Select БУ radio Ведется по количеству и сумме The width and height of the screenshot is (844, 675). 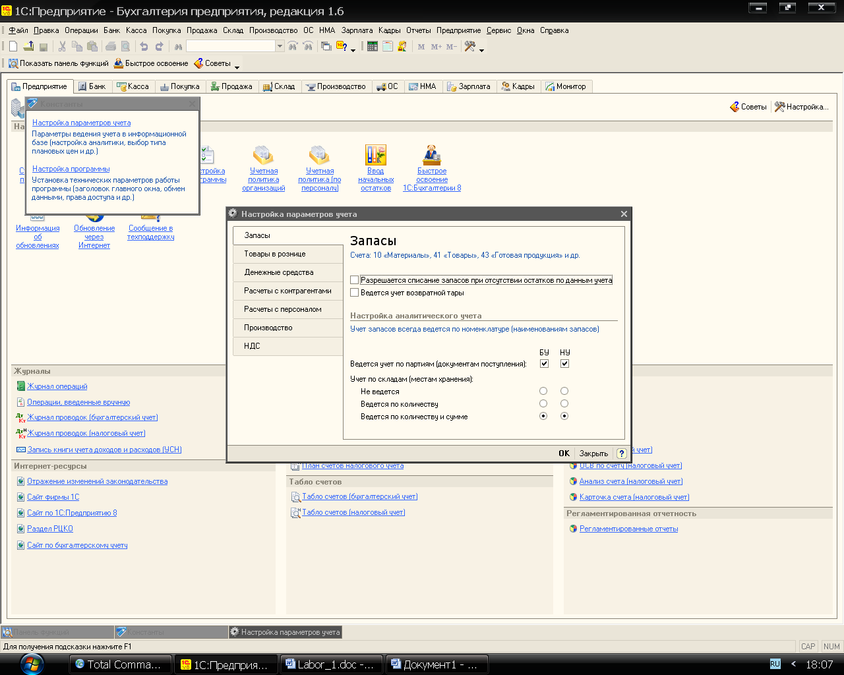[543, 416]
